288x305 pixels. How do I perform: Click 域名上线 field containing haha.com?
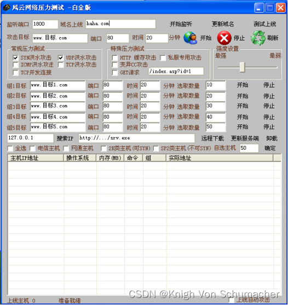120,24
